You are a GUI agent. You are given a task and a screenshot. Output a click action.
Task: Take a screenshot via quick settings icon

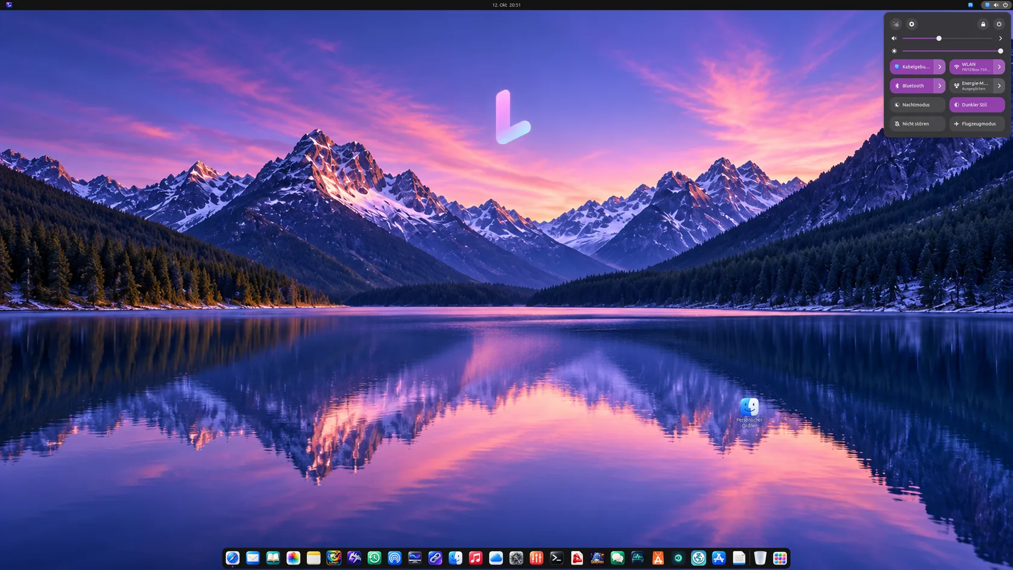[x=896, y=24]
